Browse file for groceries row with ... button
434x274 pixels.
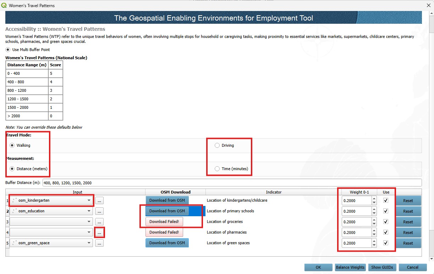pos(99,222)
